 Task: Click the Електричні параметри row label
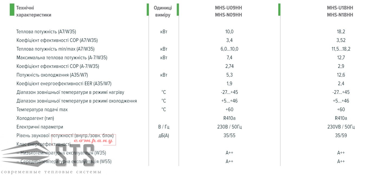[40, 127]
